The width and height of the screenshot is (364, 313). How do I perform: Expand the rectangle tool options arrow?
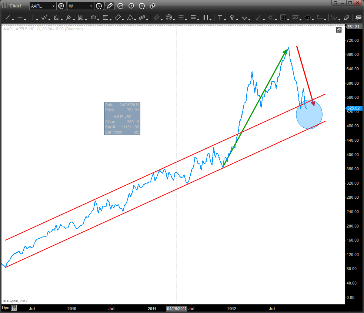click(110, 20)
